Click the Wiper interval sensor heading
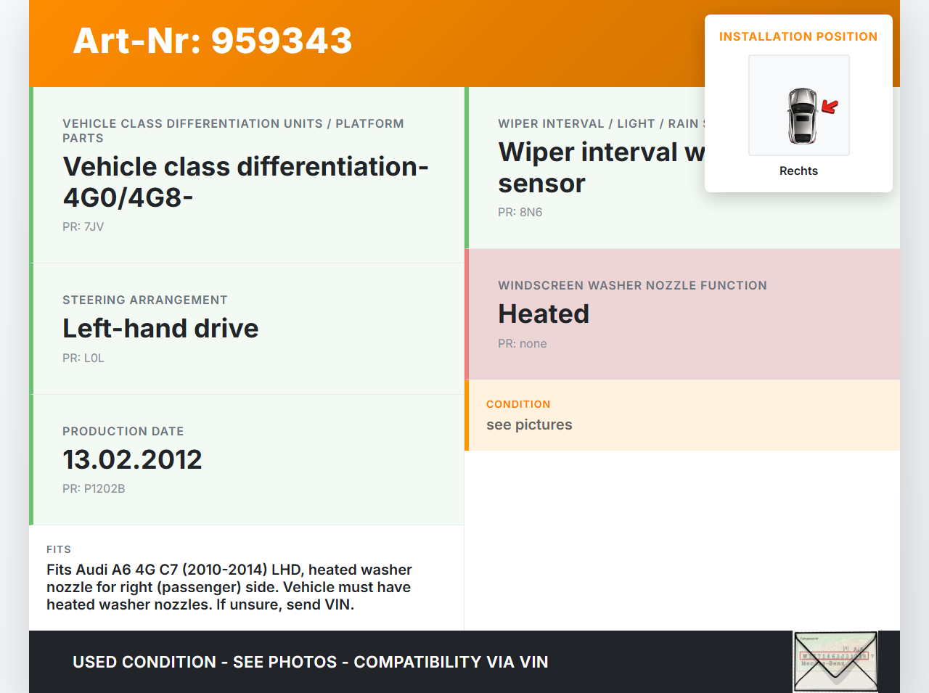The height and width of the screenshot is (693, 929). click(599, 168)
